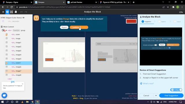Open the tab search chevron

pyautogui.click(x=163, y=2)
